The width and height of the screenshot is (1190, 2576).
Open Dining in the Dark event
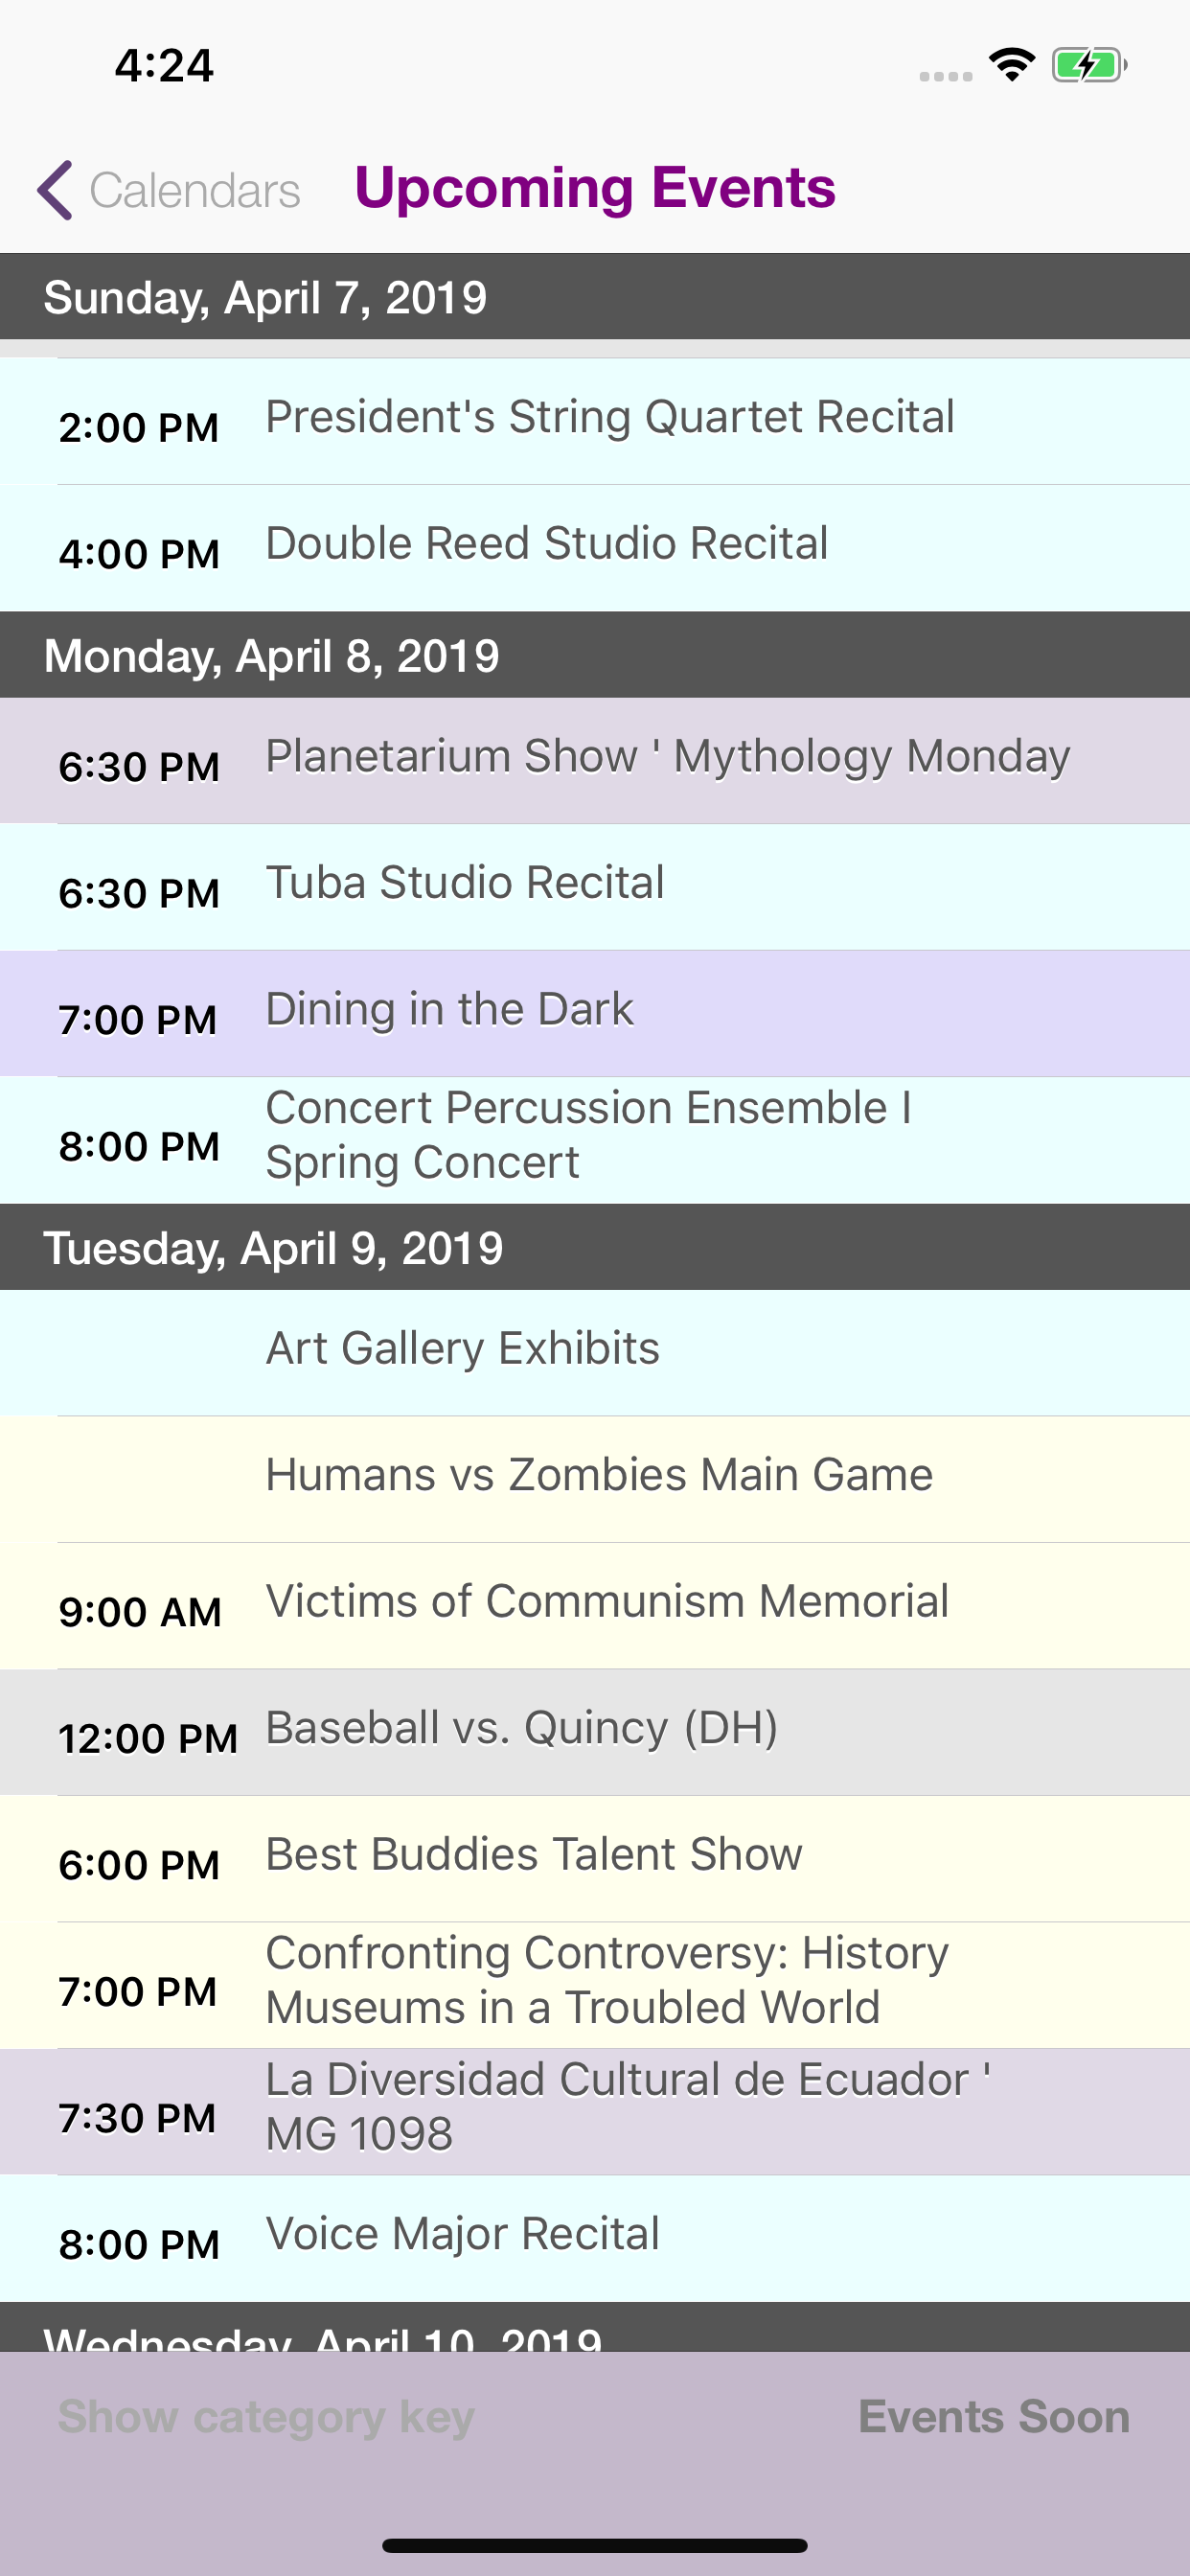(x=595, y=1014)
